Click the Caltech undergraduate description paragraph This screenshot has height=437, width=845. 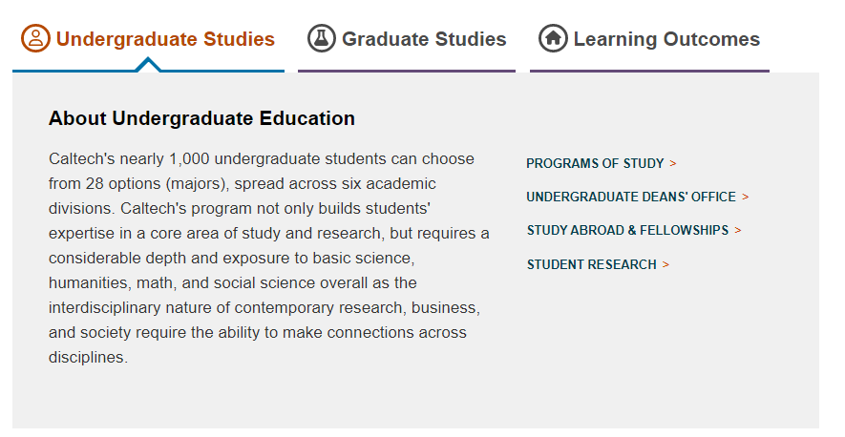click(269, 259)
